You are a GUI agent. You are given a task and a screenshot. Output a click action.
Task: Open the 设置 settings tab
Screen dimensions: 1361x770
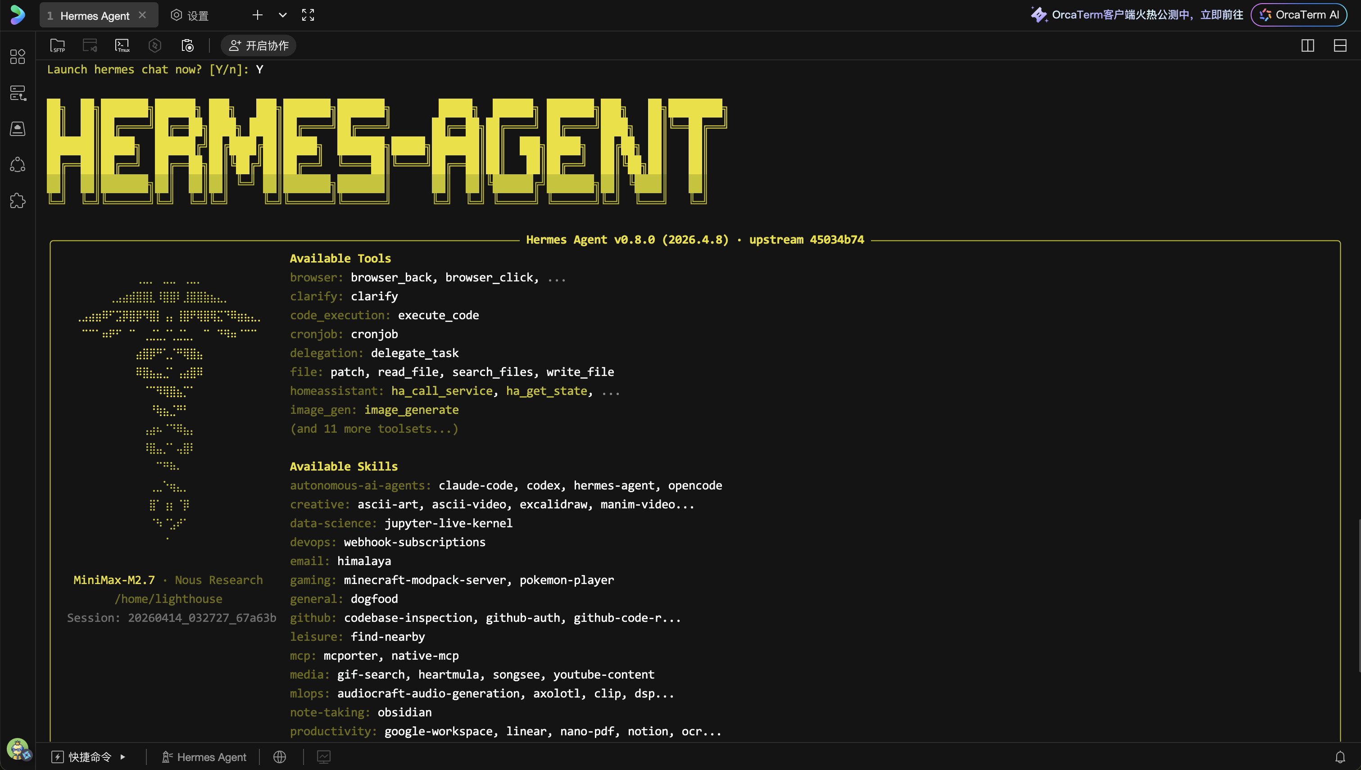[191, 15]
